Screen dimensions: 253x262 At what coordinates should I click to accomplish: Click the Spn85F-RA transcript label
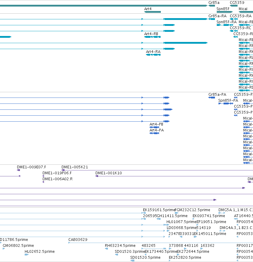[x=227, y=22]
